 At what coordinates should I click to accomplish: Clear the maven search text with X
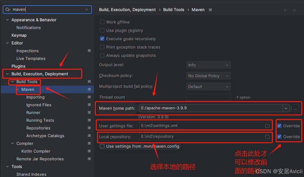(87, 10)
